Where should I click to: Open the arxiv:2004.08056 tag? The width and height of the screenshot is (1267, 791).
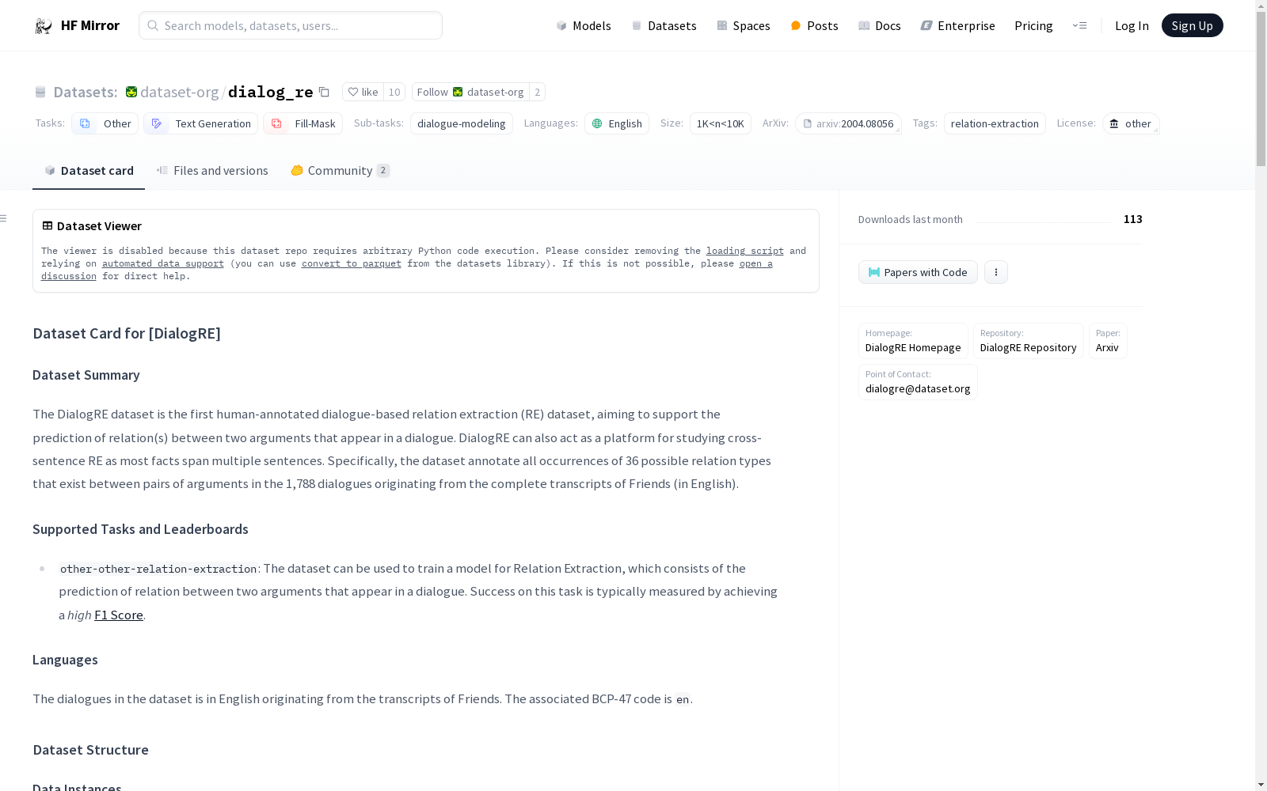[848, 123]
